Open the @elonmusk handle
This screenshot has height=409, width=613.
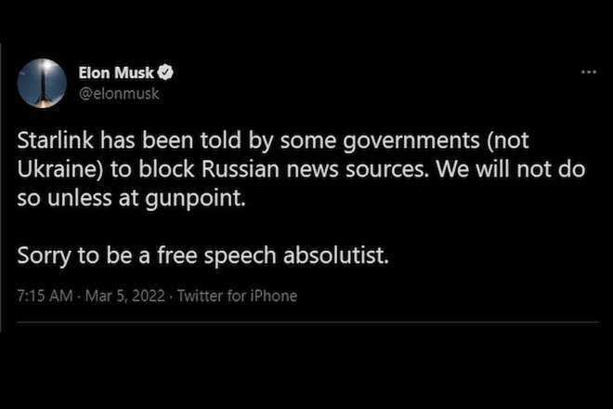click(119, 94)
